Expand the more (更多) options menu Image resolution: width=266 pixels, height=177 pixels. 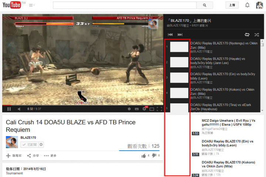coord(50,156)
